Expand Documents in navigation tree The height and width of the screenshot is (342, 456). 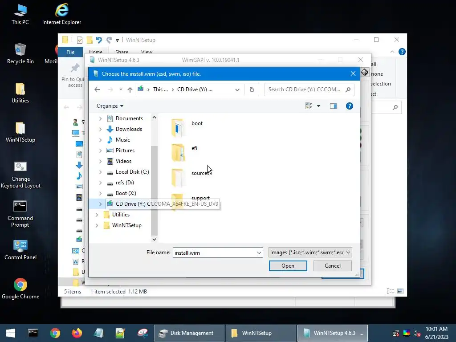click(x=100, y=118)
